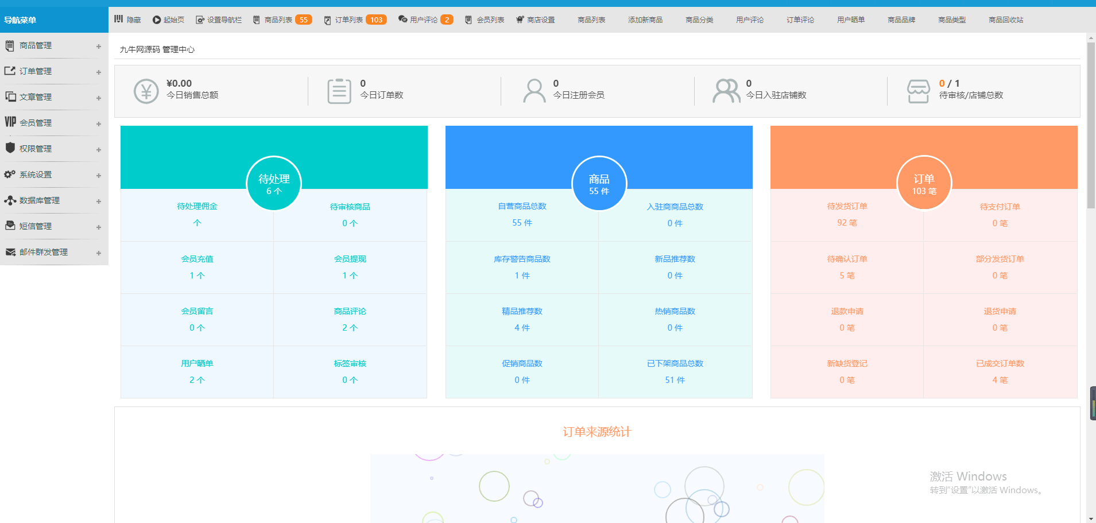The width and height of the screenshot is (1096, 523).
Task: Expand 文章管理 using its plus sign
Action: pyautogui.click(x=99, y=98)
